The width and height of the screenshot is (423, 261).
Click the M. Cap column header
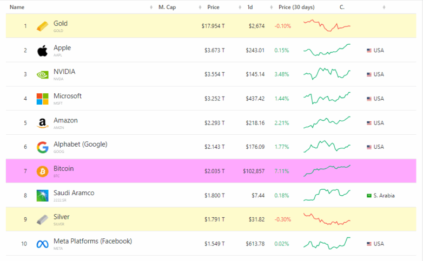click(167, 7)
